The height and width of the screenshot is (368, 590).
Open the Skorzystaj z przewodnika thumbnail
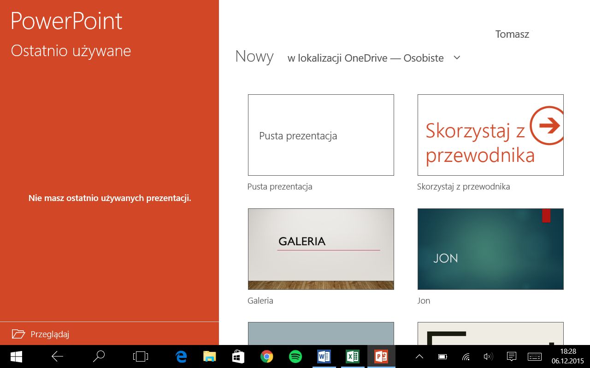[490, 135]
